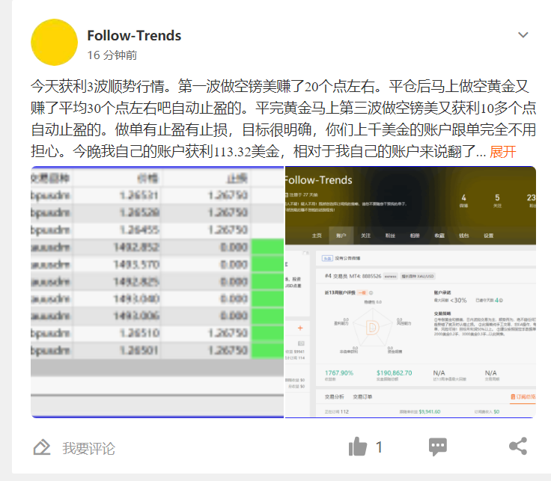This screenshot has width=551, height=481.
Task: Click the pencil comment icon
Action: [x=42, y=447]
